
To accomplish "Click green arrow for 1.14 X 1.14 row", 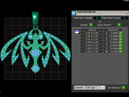I will 121,45.
